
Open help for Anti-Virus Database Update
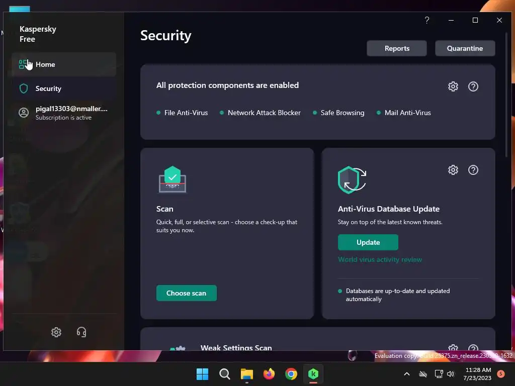[x=473, y=170]
